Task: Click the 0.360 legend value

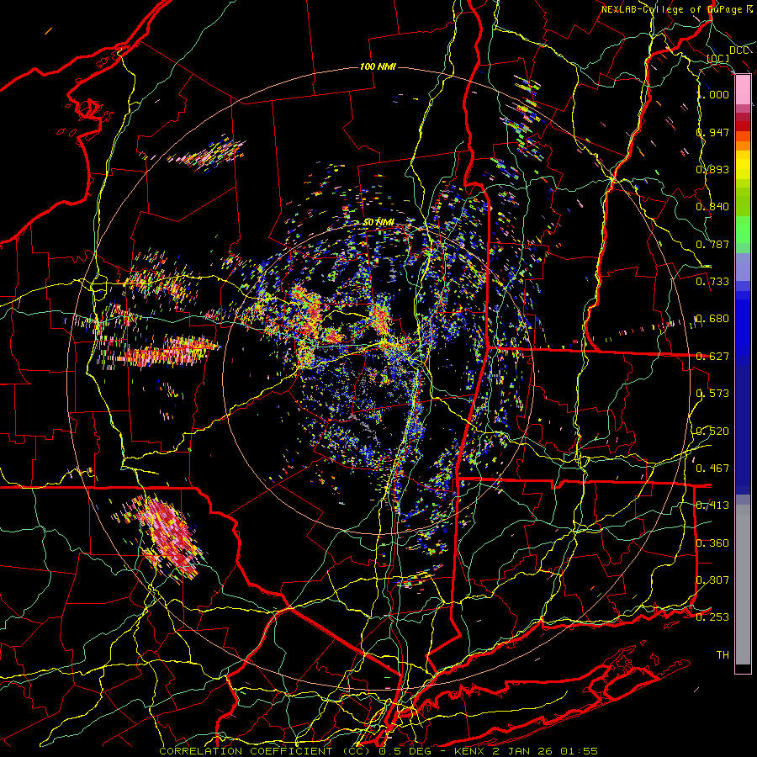Action: [712, 543]
